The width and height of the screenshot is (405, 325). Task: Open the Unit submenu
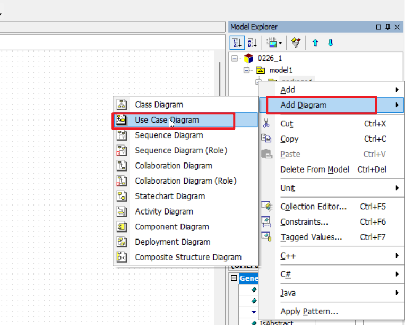click(x=331, y=188)
